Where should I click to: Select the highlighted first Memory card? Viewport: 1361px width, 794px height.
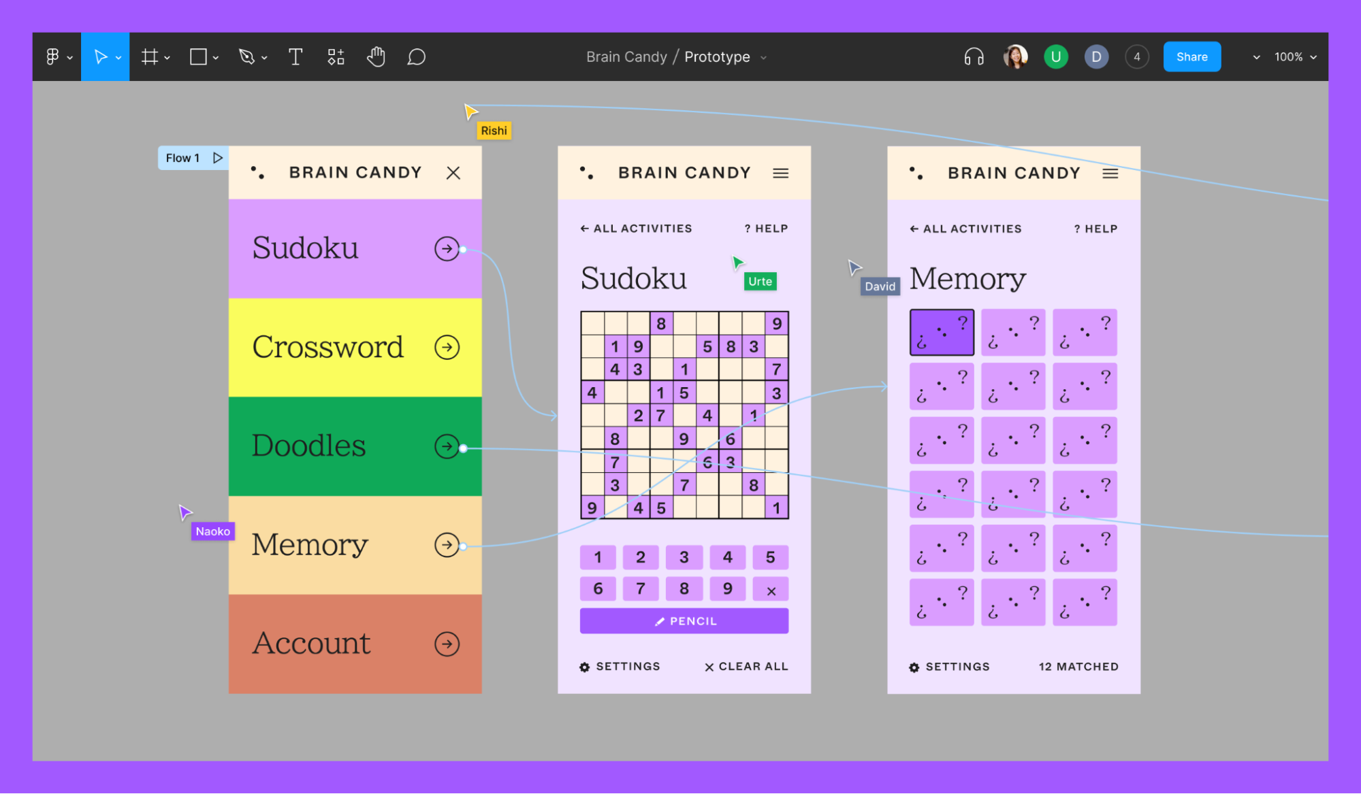(x=941, y=332)
